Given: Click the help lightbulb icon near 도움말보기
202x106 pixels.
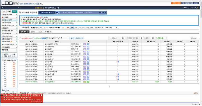Looking at the screenshot, I should (x=21, y=93).
